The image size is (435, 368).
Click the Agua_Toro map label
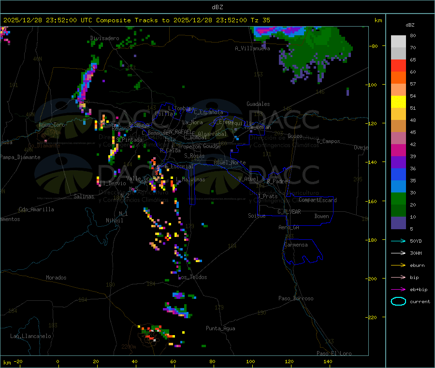tap(52, 125)
